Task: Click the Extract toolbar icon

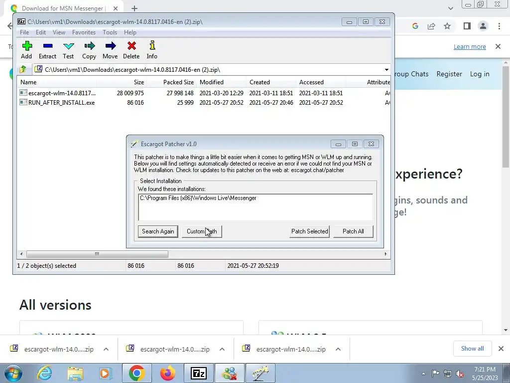Action: click(x=47, y=50)
